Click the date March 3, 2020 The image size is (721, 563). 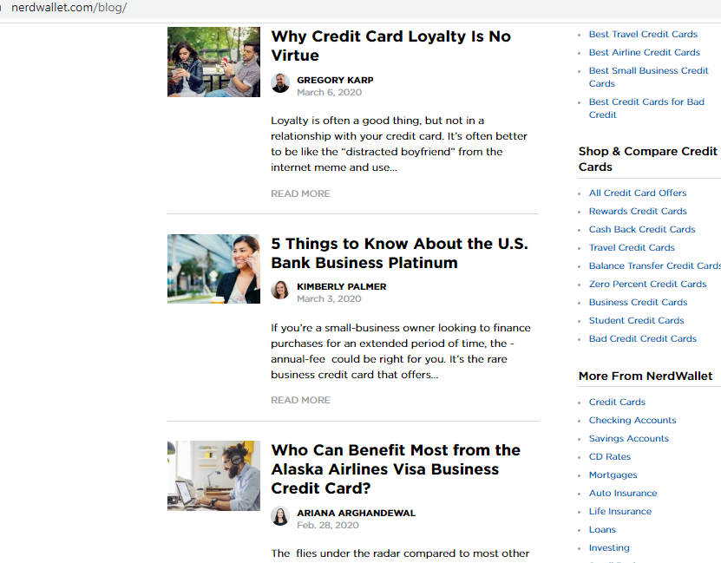tap(329, 298)
